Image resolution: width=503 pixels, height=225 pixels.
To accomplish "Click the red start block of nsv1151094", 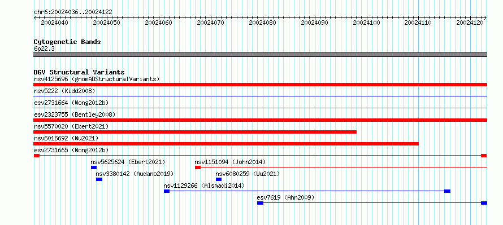I will 198,167.
